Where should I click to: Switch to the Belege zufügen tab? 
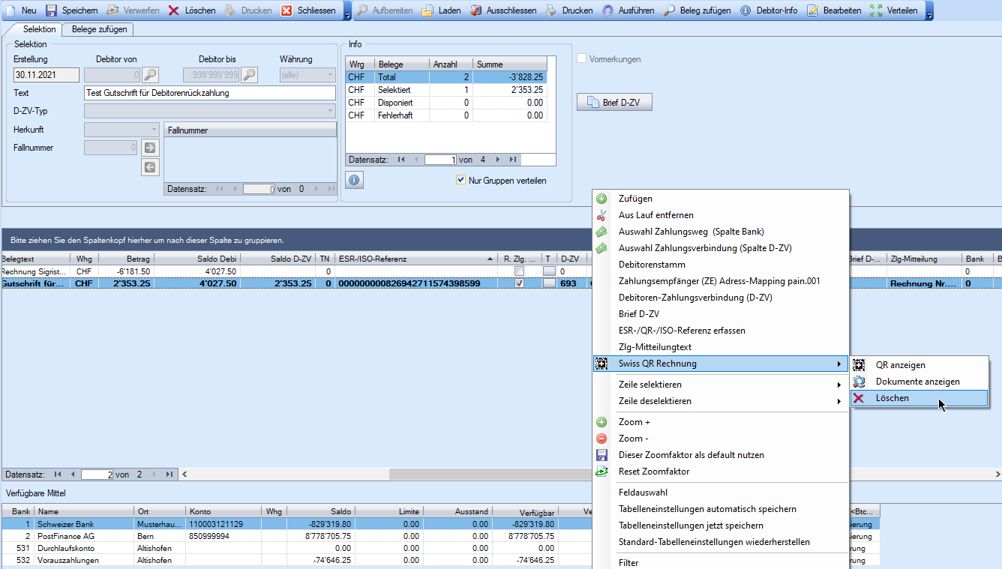pos(99,29)
